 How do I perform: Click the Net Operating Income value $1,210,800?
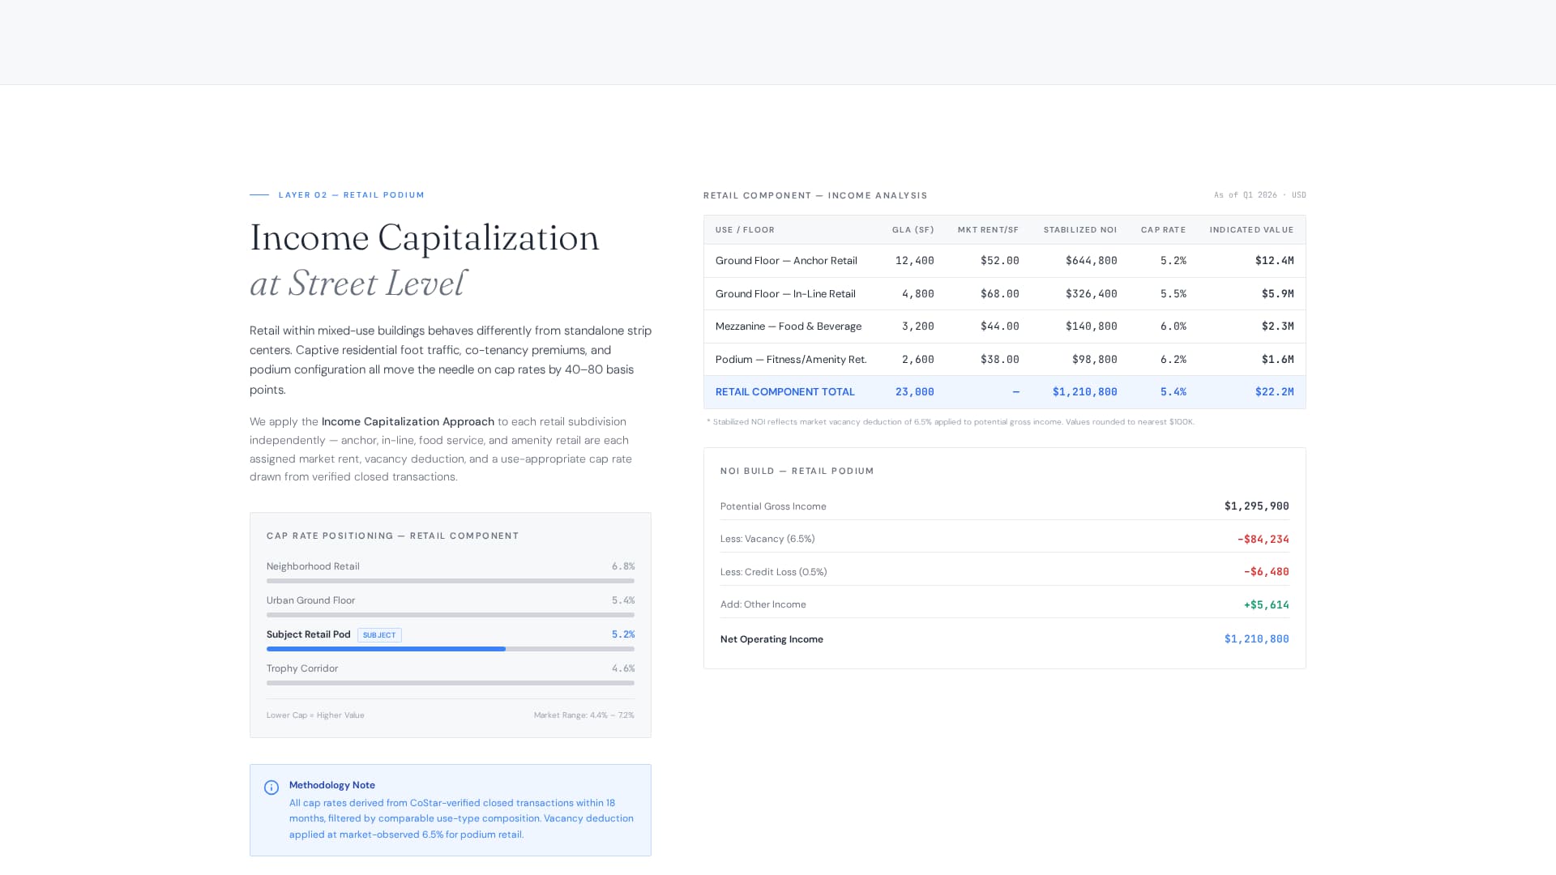(x=1255, y=639)
